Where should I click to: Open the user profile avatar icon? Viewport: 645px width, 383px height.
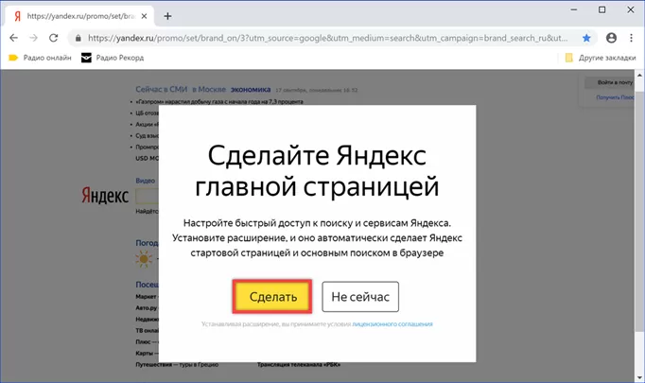(x=611, y=38)
